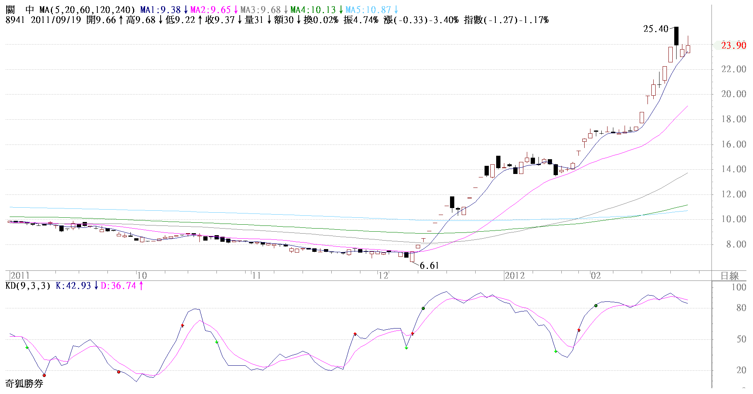Click the K:42.93 value in the KD panel
The width and height of the screenshot is (753, 394).
click(73, 286)
